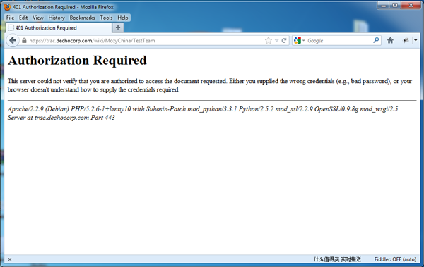Close the add-on bar with the X
The width and height of the screenshot is (424, 267).
pos(10,259)
